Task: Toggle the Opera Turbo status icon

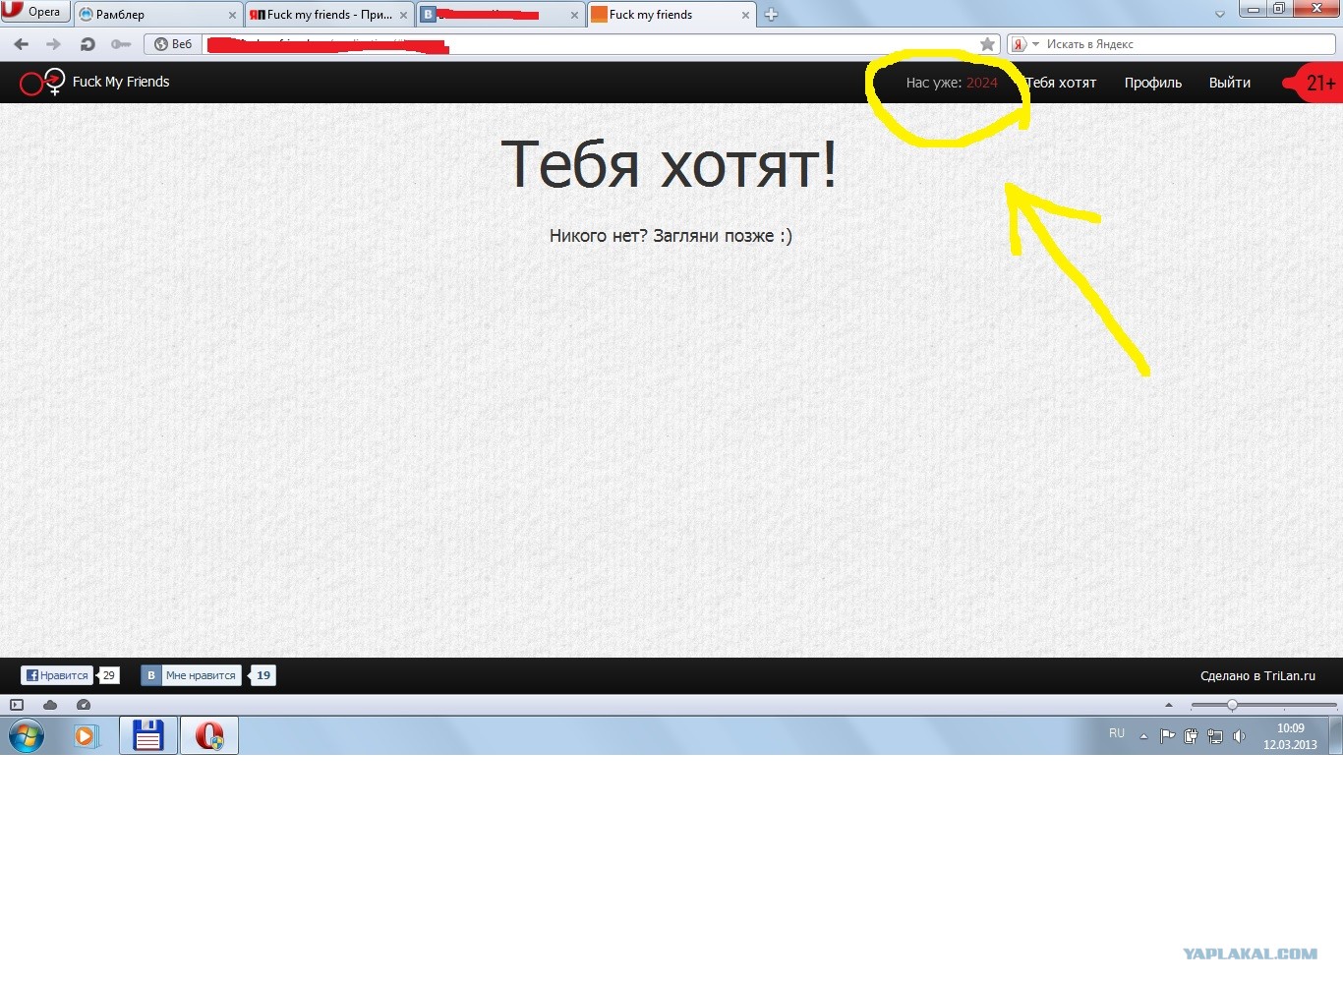Action: pyautogui.click(x=84, y=705)
